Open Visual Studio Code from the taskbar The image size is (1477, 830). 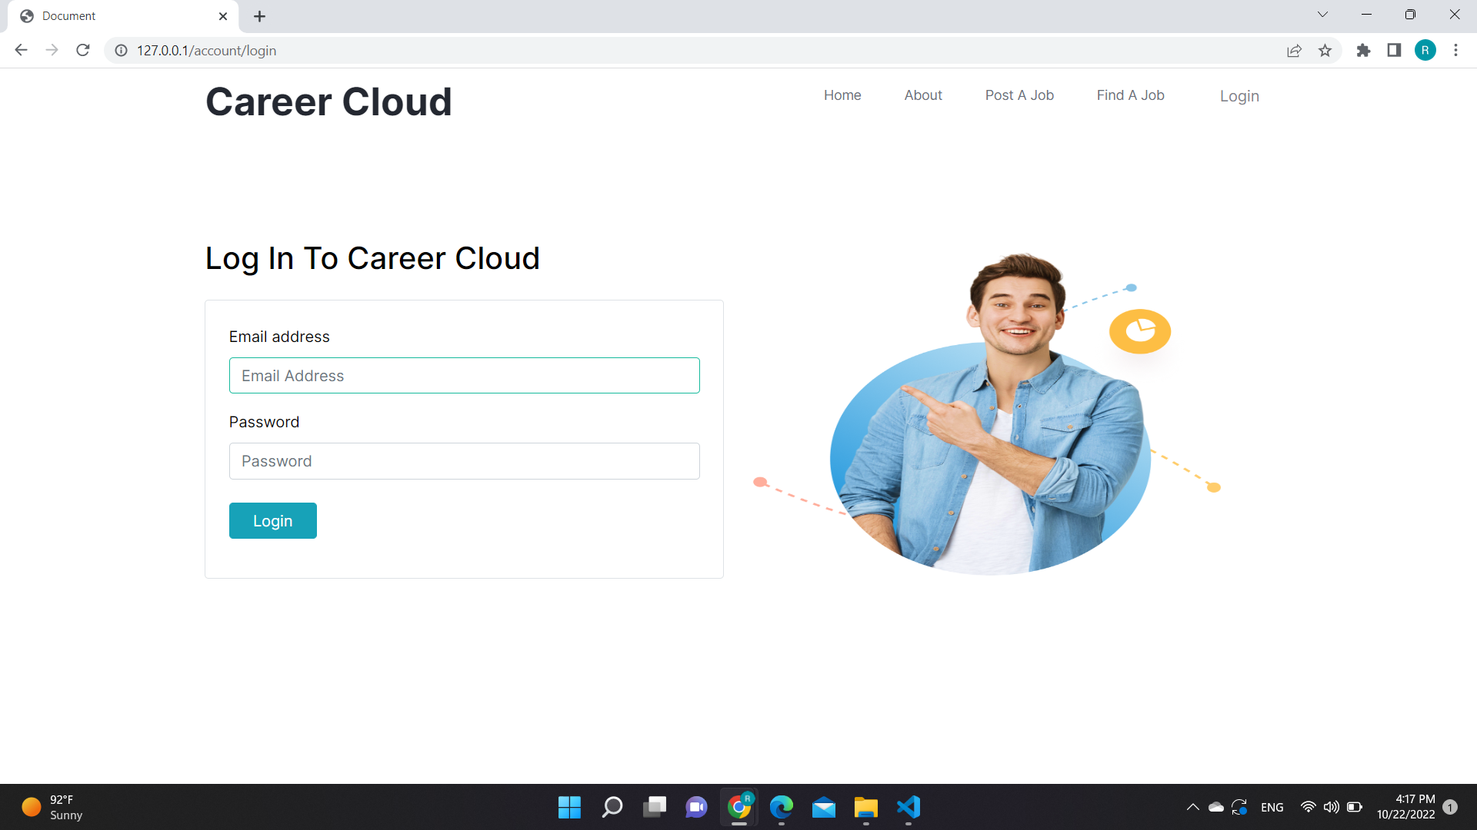908,807
